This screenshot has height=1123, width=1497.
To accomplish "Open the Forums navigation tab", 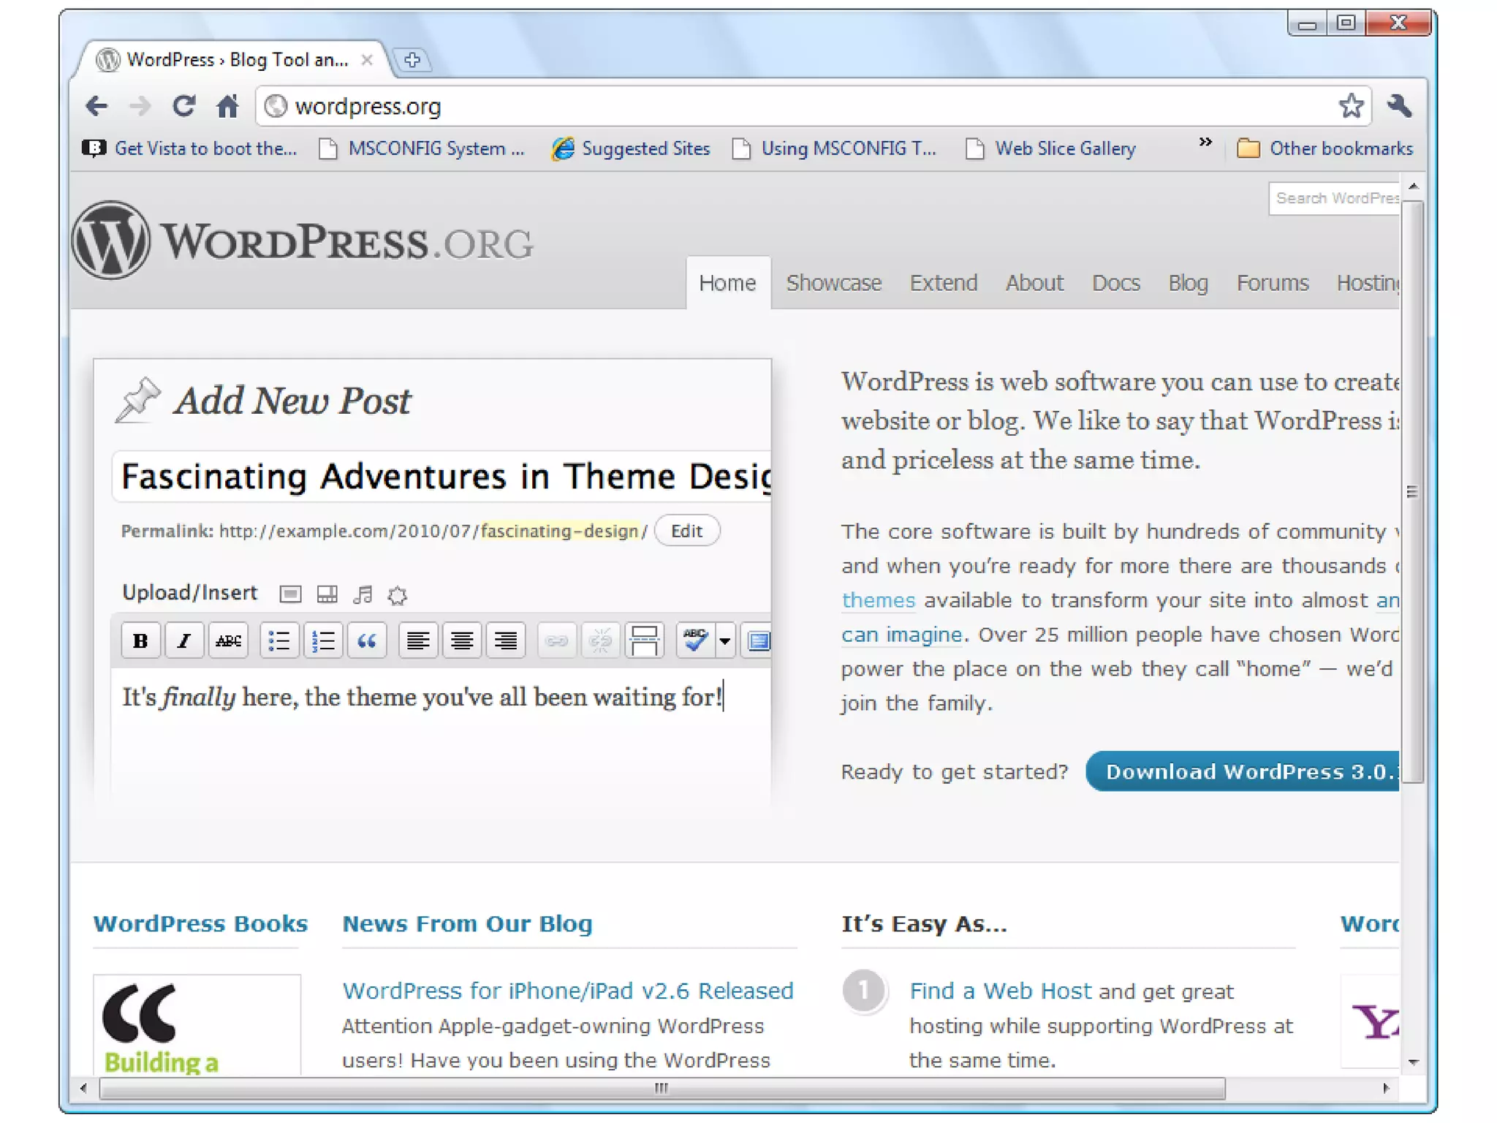I will pos(1272,283).
